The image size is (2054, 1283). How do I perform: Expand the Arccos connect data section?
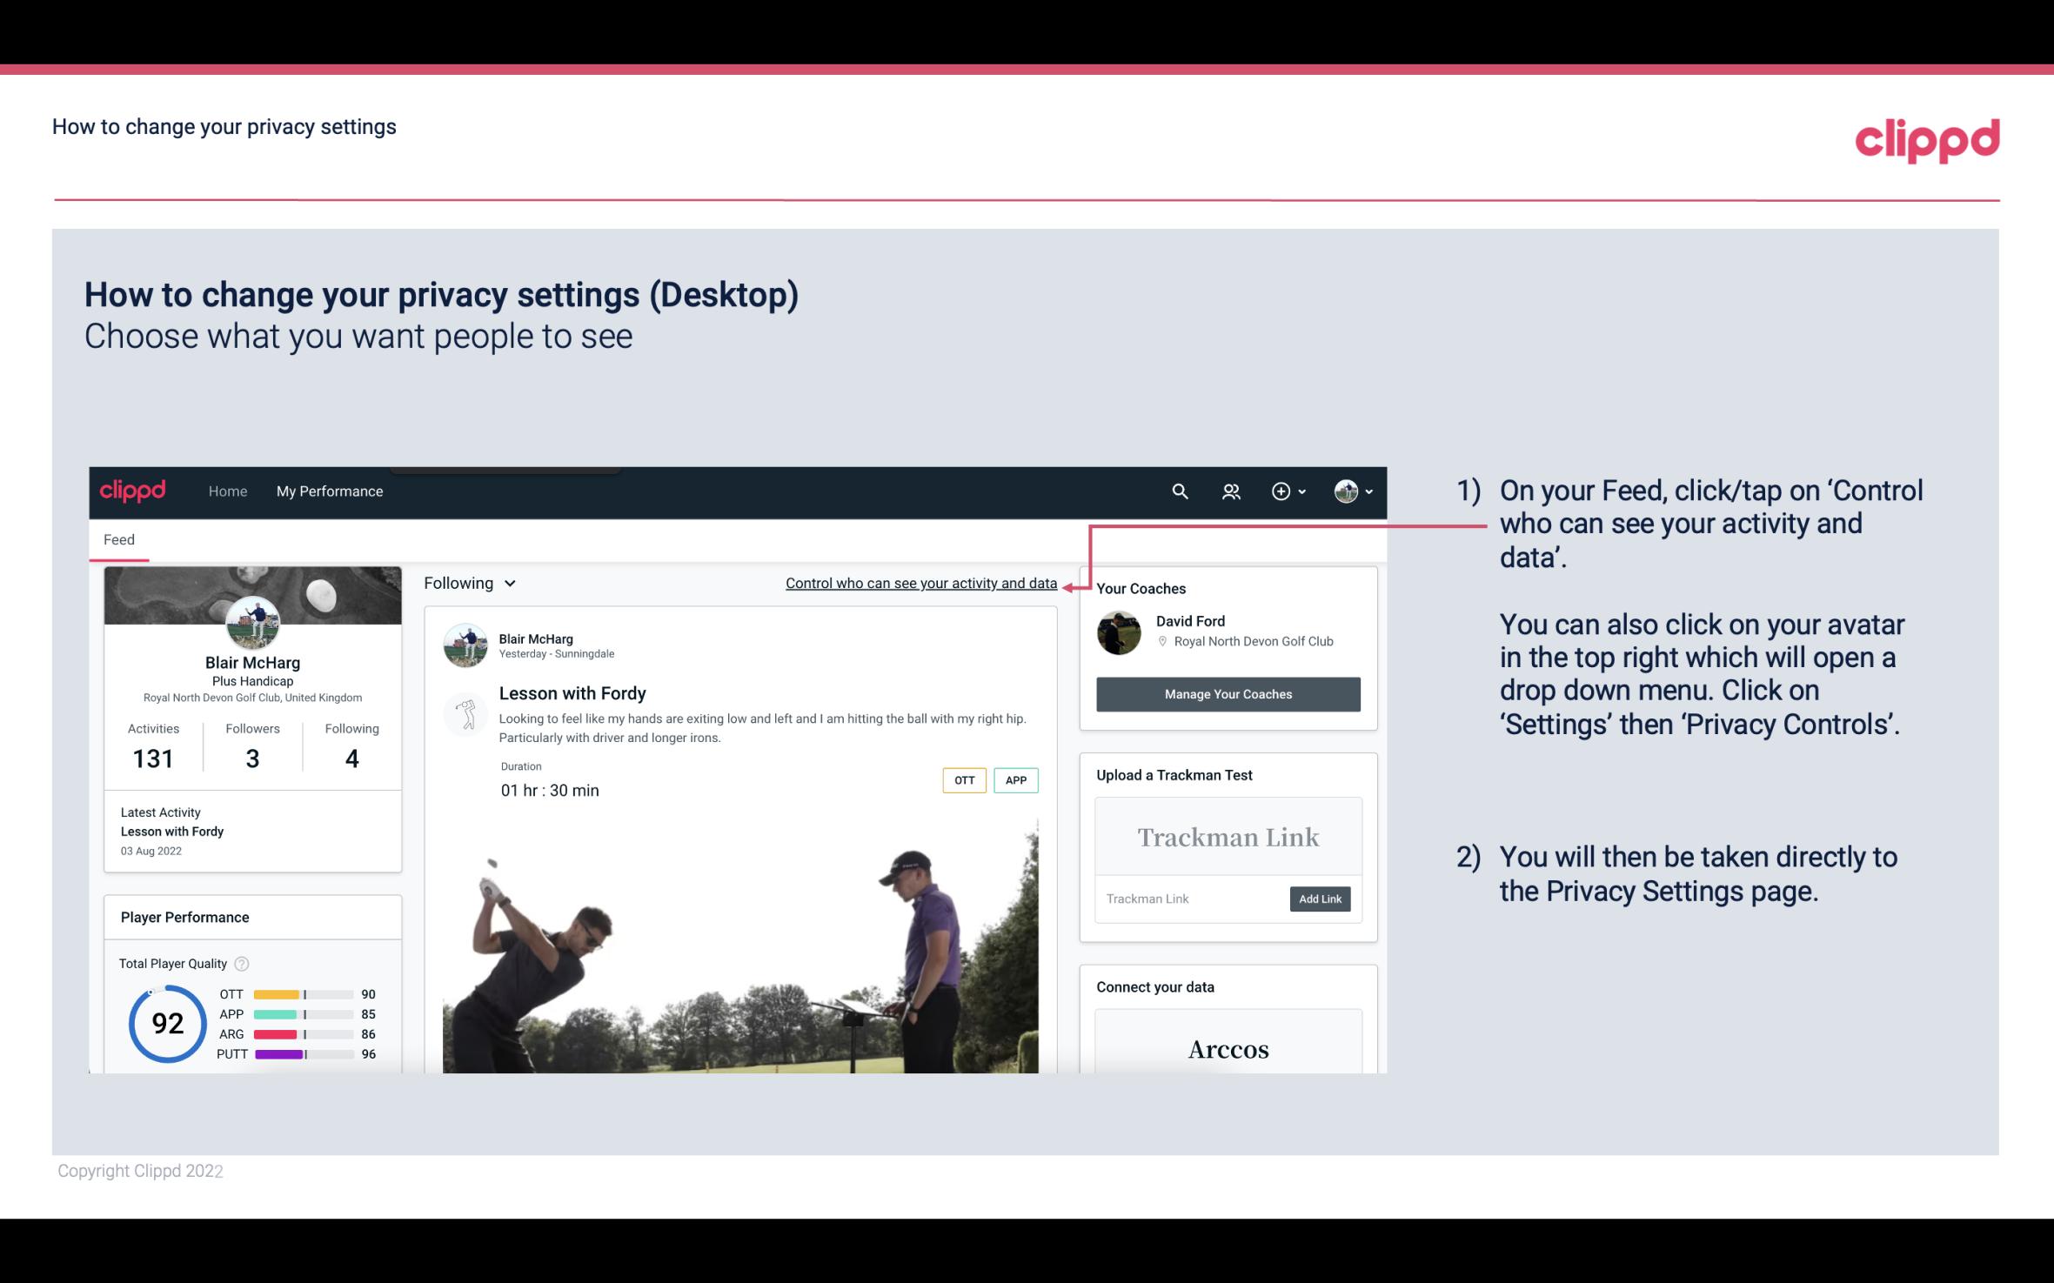pyautogui.click(x=1227, y=1048)
